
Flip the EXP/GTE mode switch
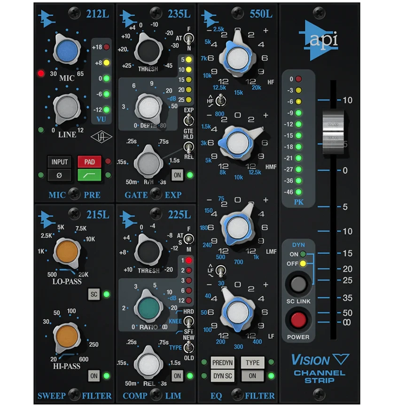pos(188,120)
